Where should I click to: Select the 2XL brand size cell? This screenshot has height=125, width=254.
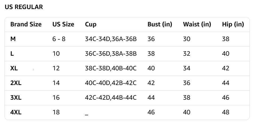16,83
